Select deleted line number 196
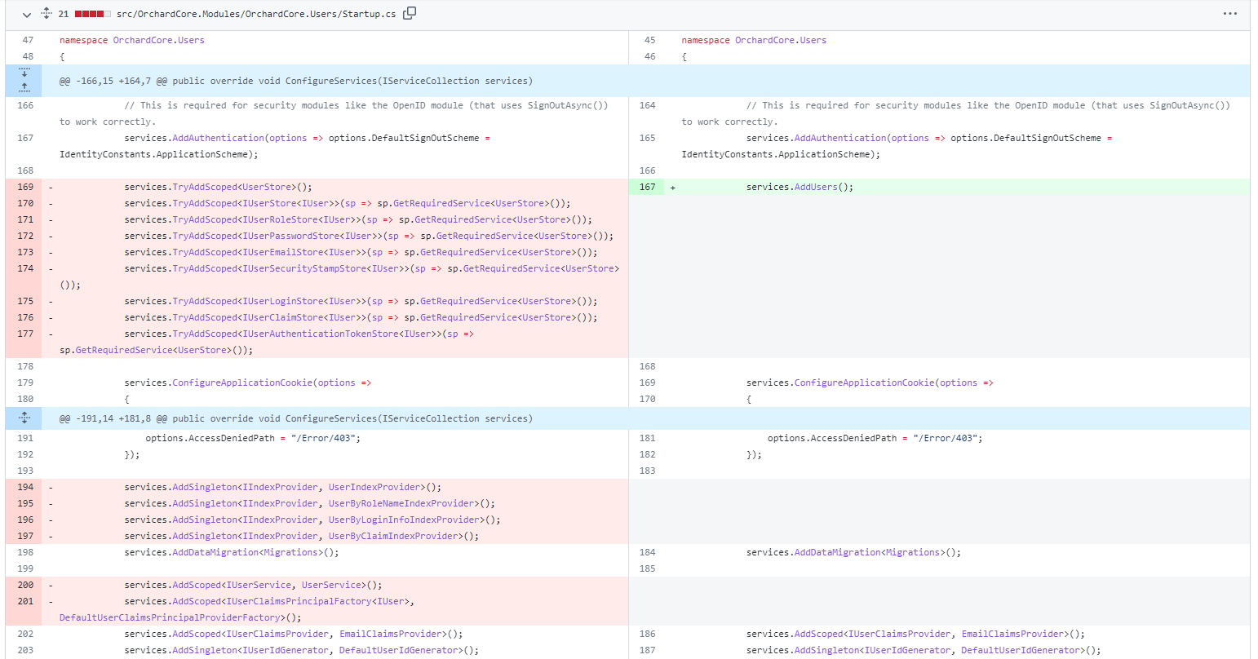 point(24,520)
